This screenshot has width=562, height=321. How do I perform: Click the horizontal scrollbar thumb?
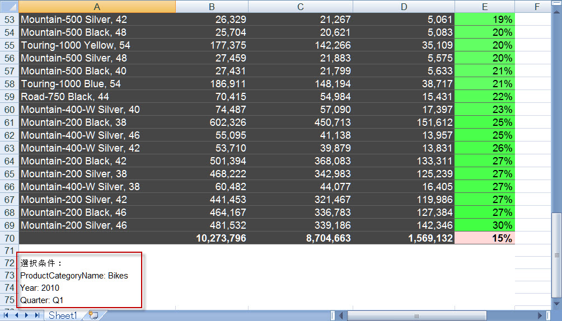pyautogui.click(x=417, y=315)
